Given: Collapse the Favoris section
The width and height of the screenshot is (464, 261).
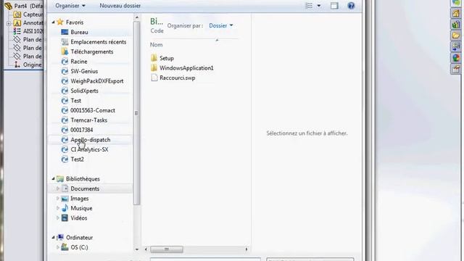Looking at the screenshot, I should coord(54,22).
